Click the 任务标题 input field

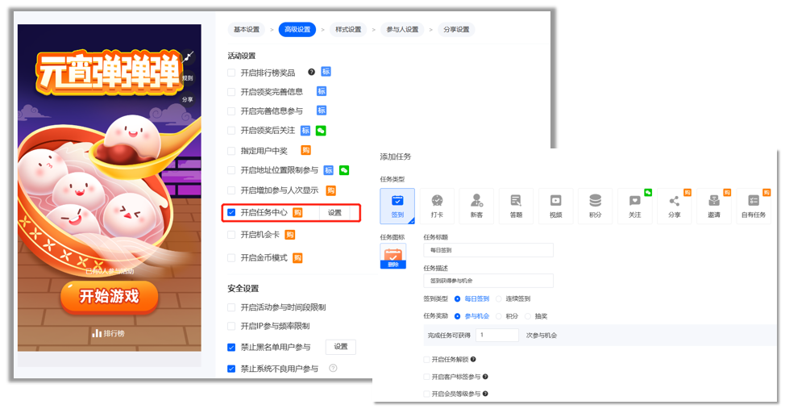tap(488, 249)
